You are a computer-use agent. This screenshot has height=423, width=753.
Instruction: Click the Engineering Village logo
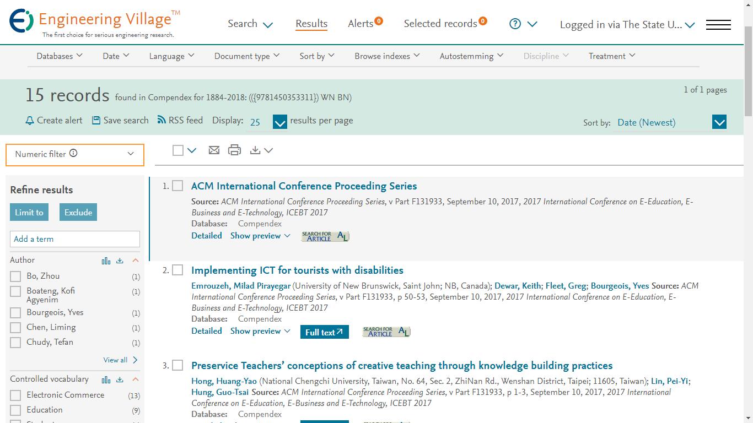pos(94,23)
